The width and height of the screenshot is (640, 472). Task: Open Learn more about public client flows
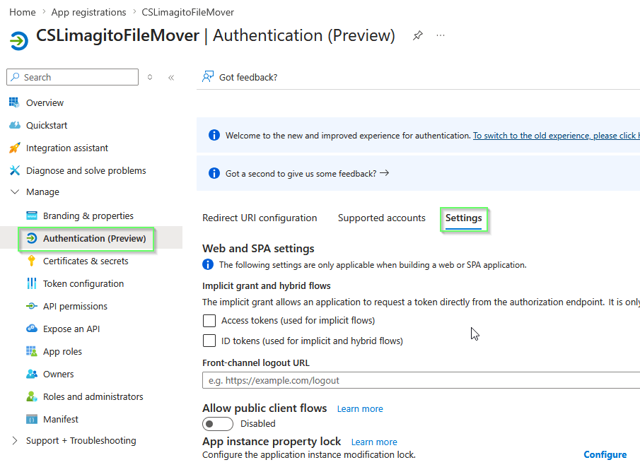click(x=359, y=408)
